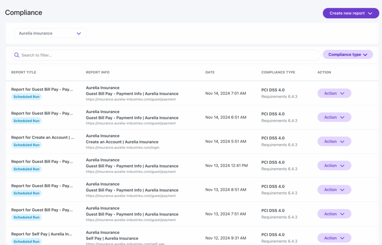Viewport: 382px width, 245px height.
Task: Click report title in Nov 14 6:51 AM row
Action: click(x=42, y=113)
